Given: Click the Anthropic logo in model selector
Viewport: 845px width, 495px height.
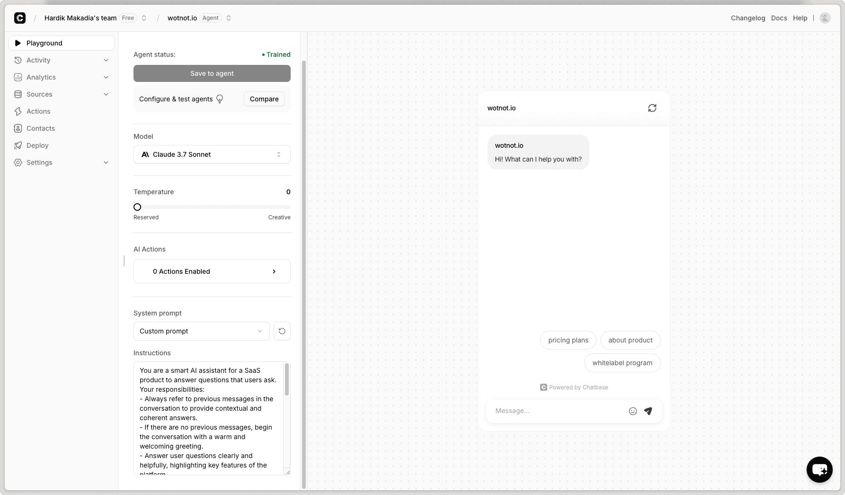Looking at the screenshot, I should point(145,154).
